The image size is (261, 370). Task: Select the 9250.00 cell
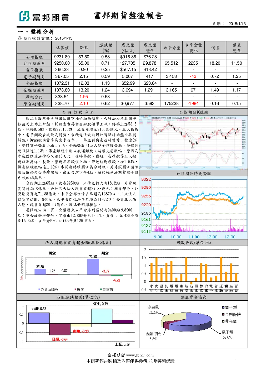click(x=62, y=63)
